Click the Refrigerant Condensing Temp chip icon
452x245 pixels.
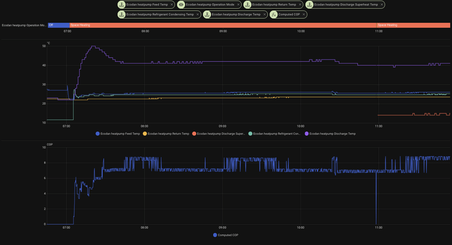click(121, 14)
